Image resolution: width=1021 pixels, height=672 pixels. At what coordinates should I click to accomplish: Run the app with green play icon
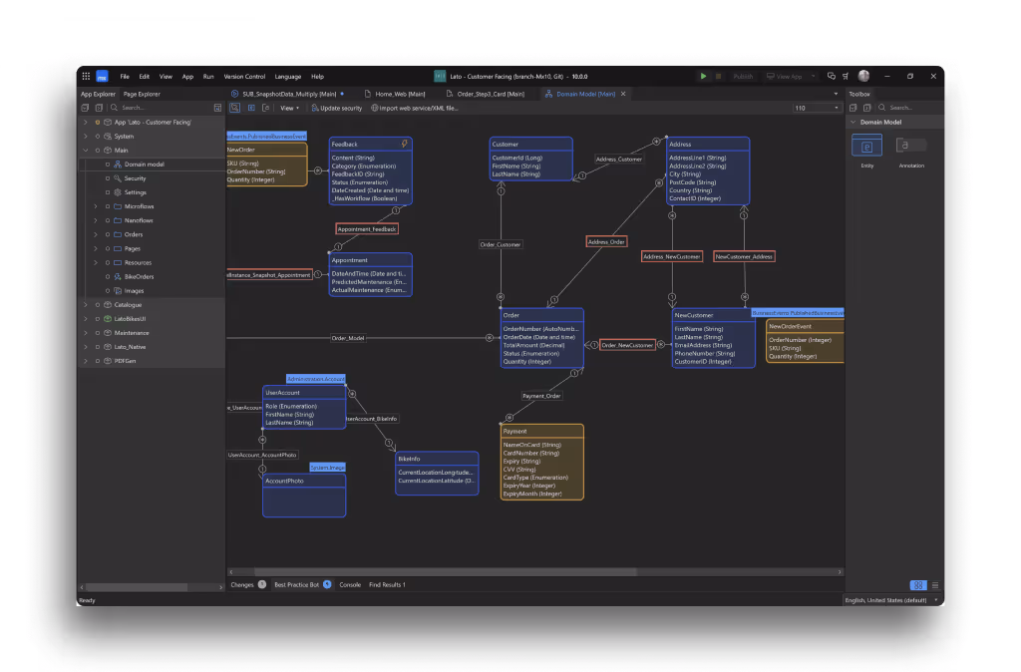coord(703,76)
